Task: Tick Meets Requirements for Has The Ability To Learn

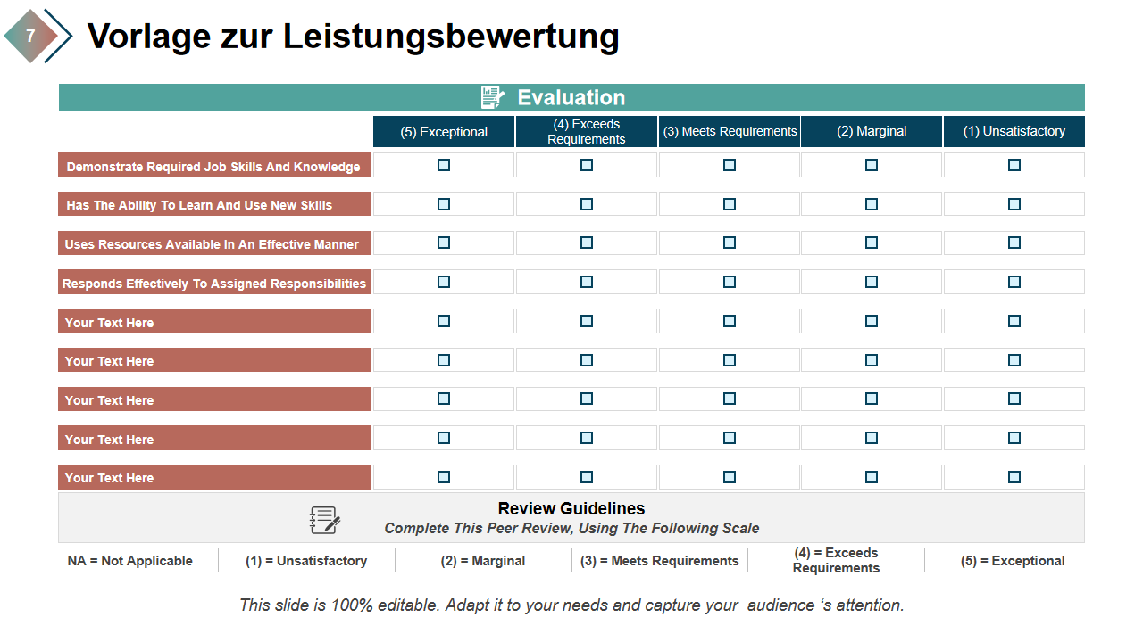Action: [730, 204]
